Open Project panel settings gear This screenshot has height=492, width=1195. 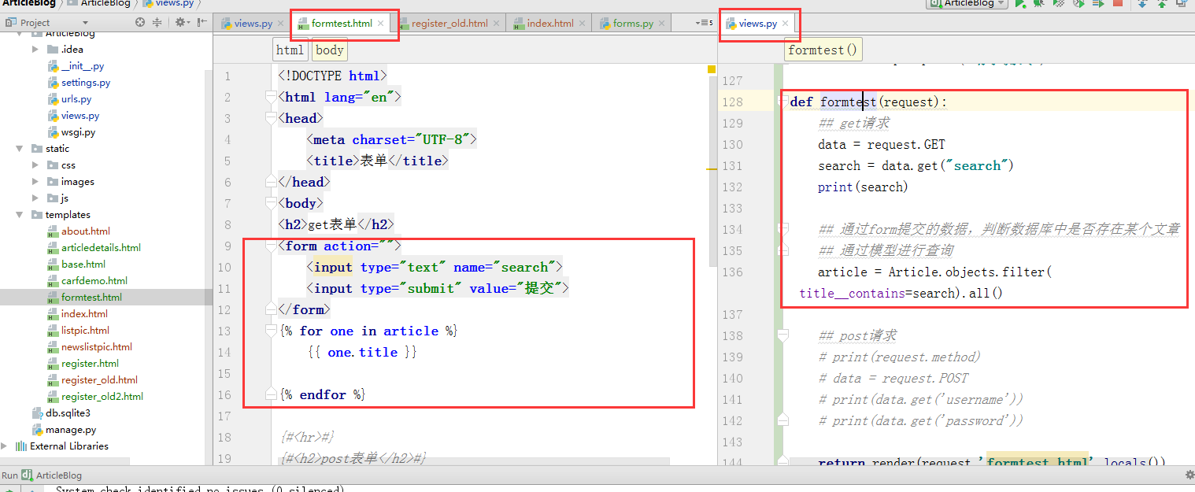tap(179, 22)
